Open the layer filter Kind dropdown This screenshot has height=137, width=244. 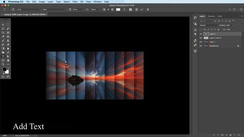point(206,21)
